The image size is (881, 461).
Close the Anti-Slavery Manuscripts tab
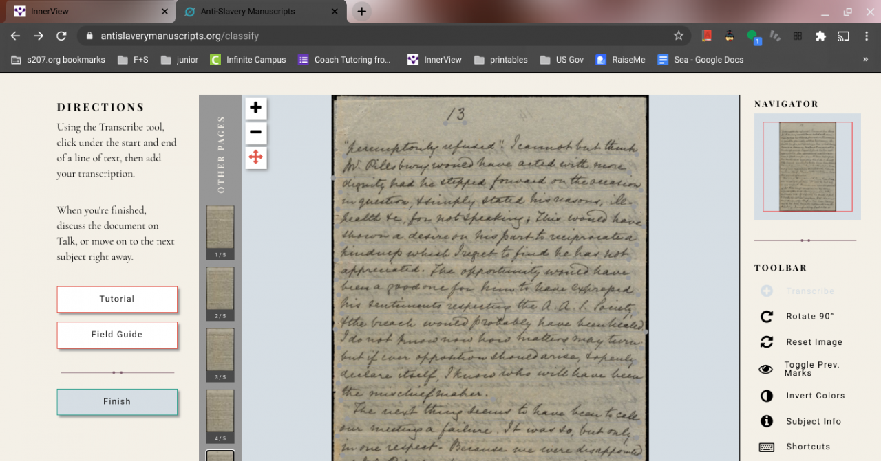pyautogui.click(x=335, y=12)
